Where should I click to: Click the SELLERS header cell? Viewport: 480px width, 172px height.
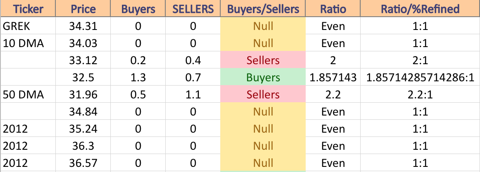pyautogui.click(x=193, y=9)
